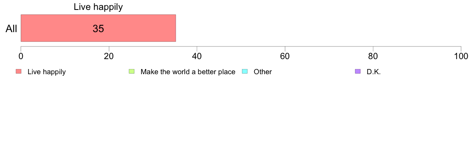The width and height of the screenshot is (472, 146).
Task: Click axis tick label 80
Action: [373, 56]
